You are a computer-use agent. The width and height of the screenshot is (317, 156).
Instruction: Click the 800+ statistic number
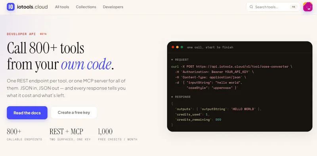point(14,132)
